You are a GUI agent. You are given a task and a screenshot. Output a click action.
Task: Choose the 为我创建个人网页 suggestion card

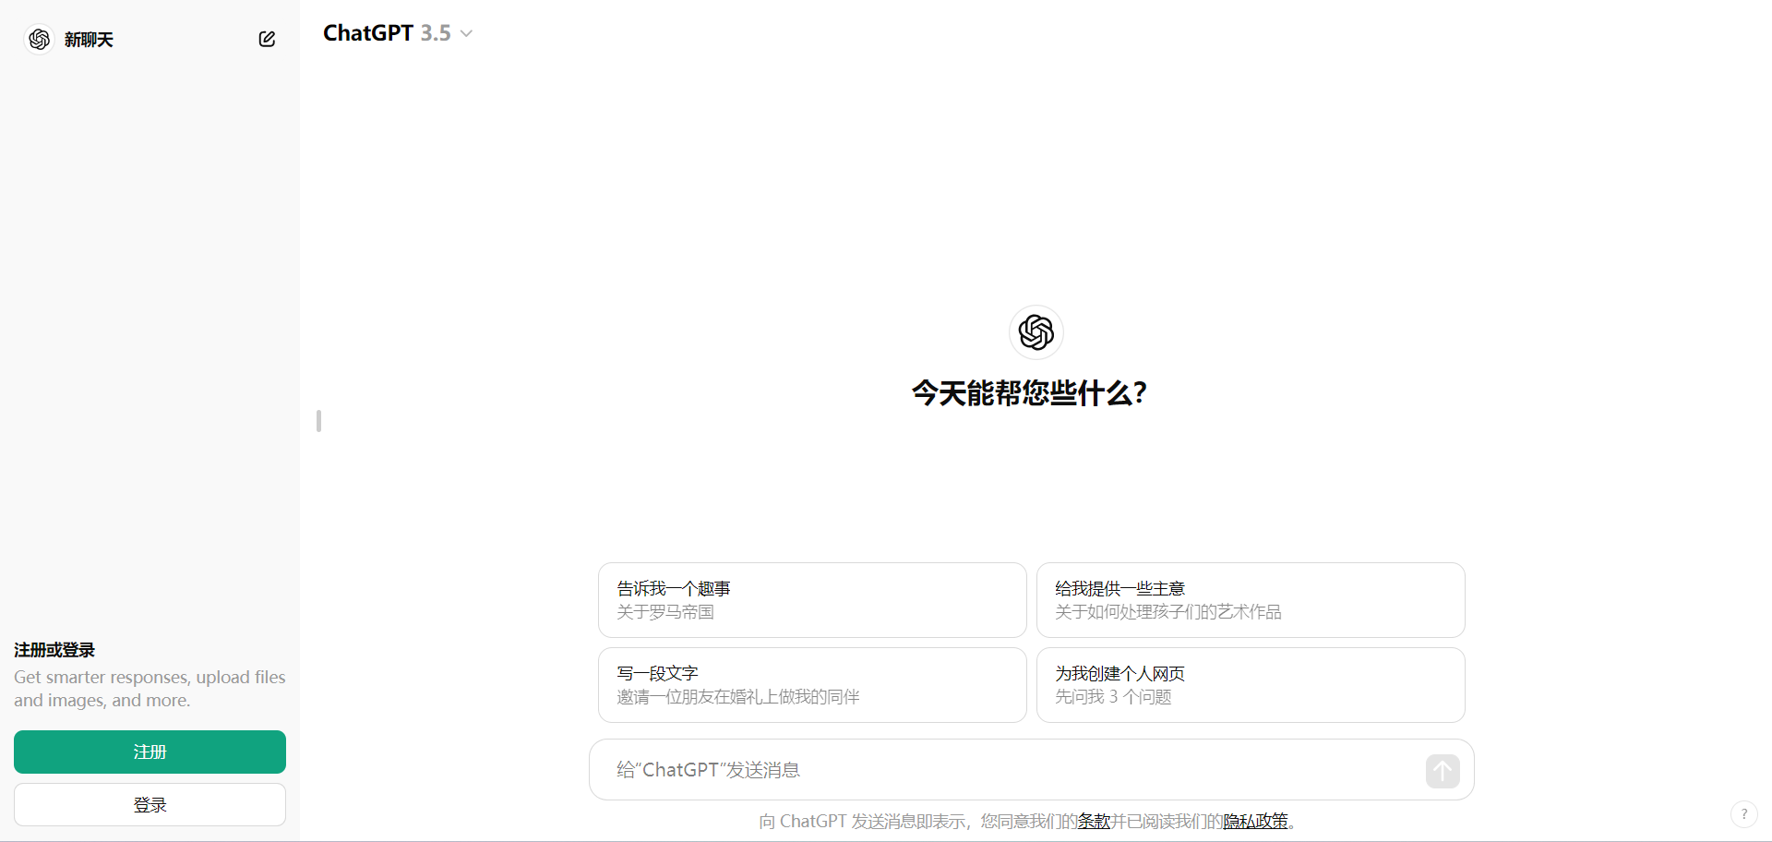click(1251, 685)
